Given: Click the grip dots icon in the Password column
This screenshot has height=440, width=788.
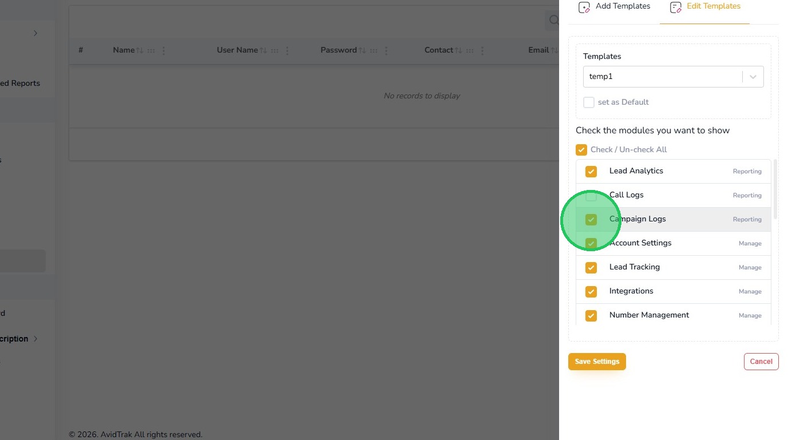Looking at the screenshot, I should (374, 50).
